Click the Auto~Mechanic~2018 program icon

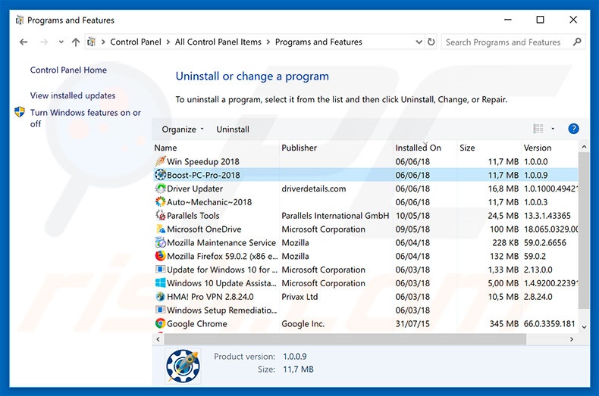pyautogui.click(x=161, y=202)
